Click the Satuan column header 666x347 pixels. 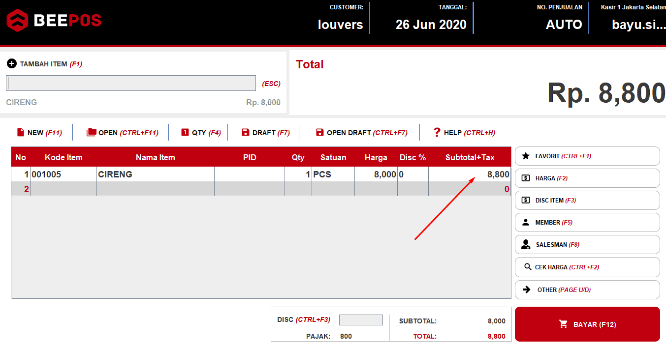pyautogui.click(x=333, y=157)
